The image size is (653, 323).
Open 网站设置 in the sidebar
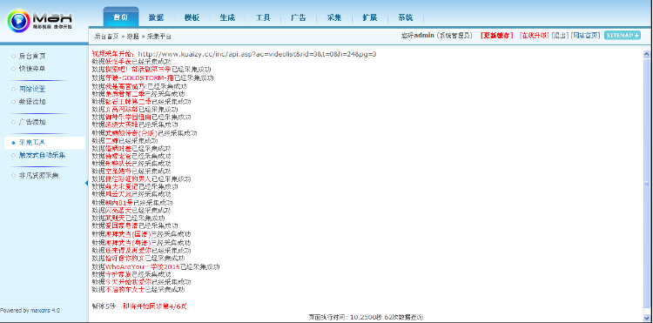pyautogui.click(x=32, y=89)
